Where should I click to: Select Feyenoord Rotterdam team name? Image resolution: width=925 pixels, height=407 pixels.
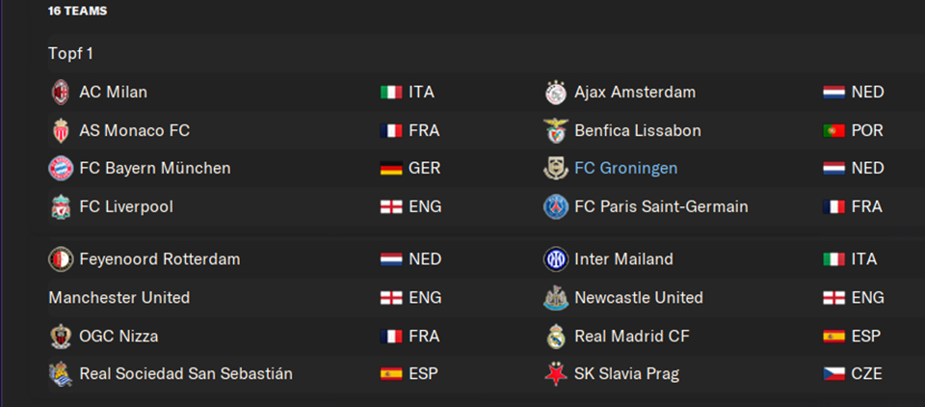tap(160, 259)
